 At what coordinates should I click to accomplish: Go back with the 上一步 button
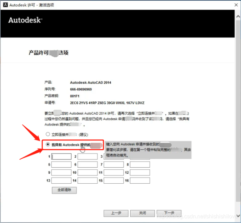click(x=116, y=213)
